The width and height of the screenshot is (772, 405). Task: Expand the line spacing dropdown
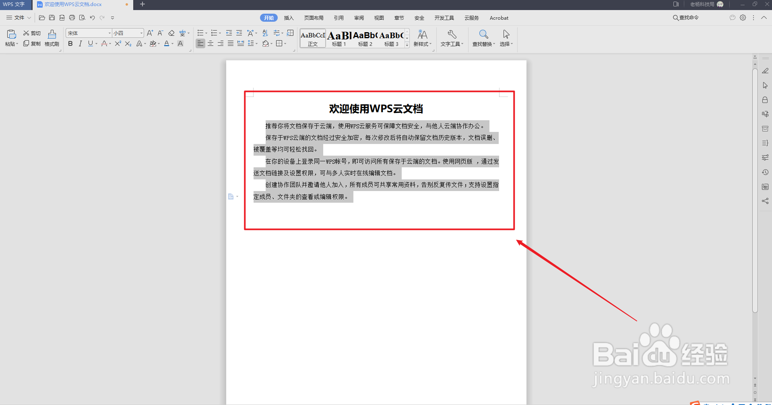pyautogui.click(x=256, y=44)
